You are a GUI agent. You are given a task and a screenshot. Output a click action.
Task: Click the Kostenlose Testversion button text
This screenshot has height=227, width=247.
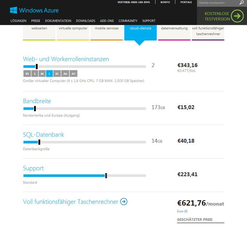coord(217,16)
